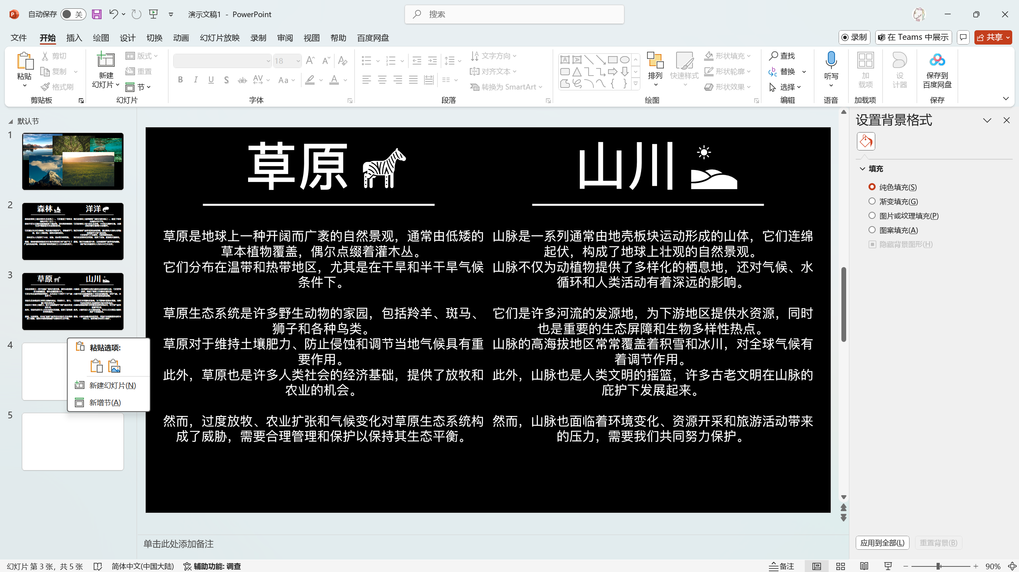
Task: Click New Slide (新建幻灯片(N)) context menu item
Action: pos(109,385)
